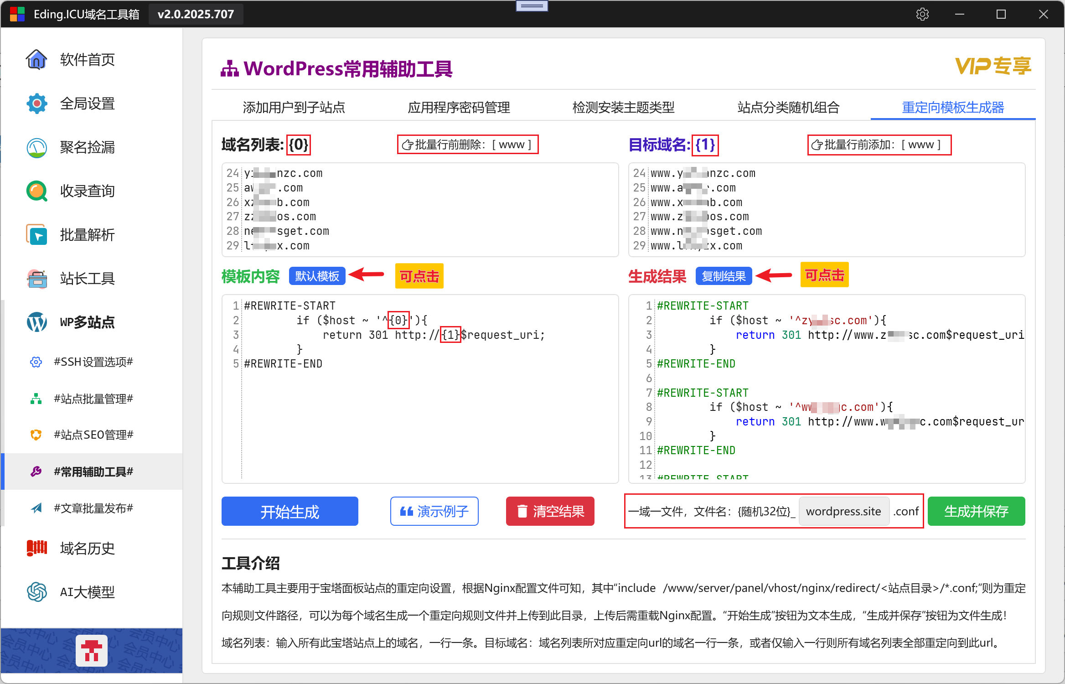Viewport: 1065px width, 684px height.
Task: Open the 批量解析 icon
Action: coord(36,235)
